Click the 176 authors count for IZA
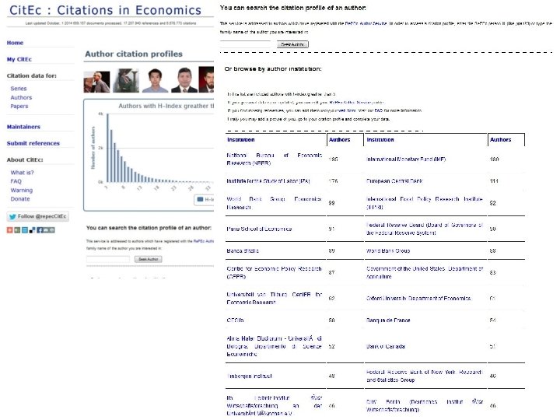This screenshot has height=420, width=560. [333, 181]
